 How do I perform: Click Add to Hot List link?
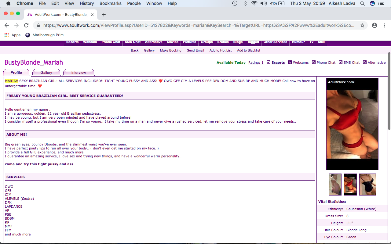point(221,50)
